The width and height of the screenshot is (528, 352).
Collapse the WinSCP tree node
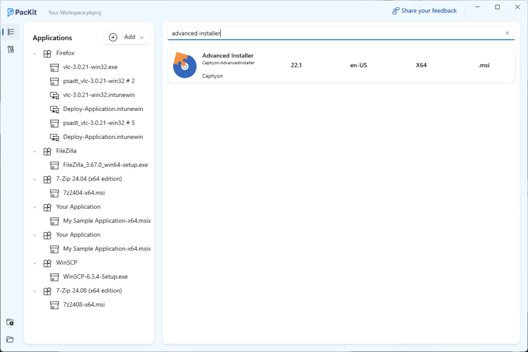pos(35,263)
